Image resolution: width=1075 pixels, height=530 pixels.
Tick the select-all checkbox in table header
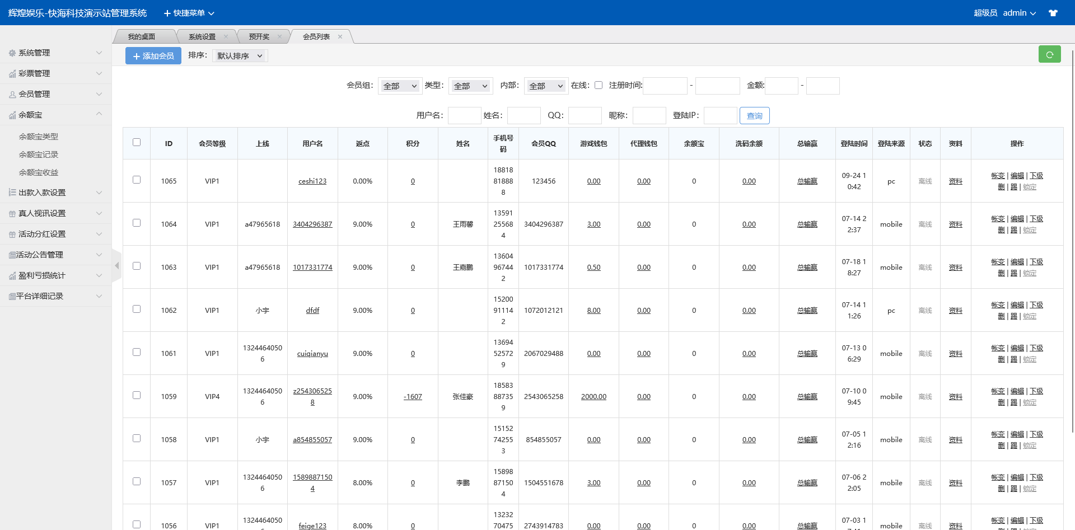(137, 142)
